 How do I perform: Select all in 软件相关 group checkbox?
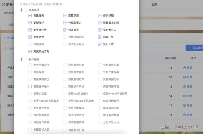(x=25, y=59)
